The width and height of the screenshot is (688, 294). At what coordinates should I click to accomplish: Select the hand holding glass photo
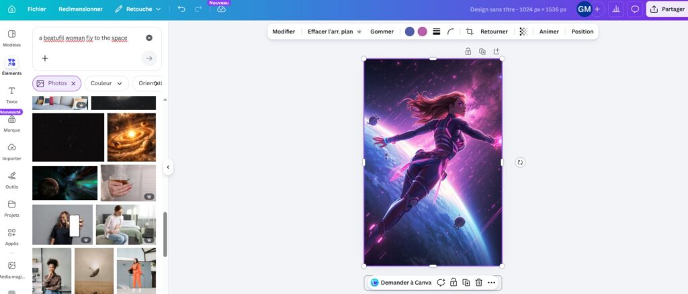(128, 183)
